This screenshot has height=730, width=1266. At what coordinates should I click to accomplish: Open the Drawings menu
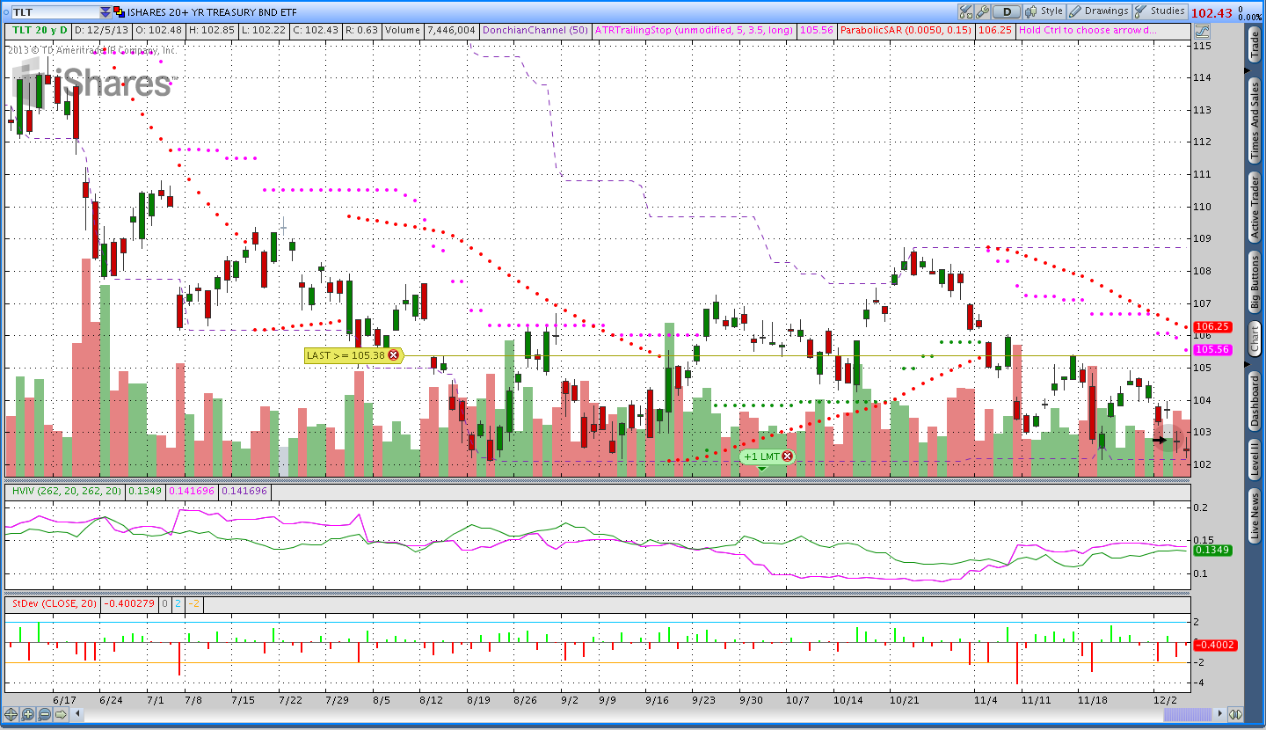(1099, 11)
